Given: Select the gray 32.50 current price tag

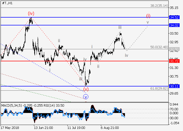Looking at the screenshot, I should point(174,49).
